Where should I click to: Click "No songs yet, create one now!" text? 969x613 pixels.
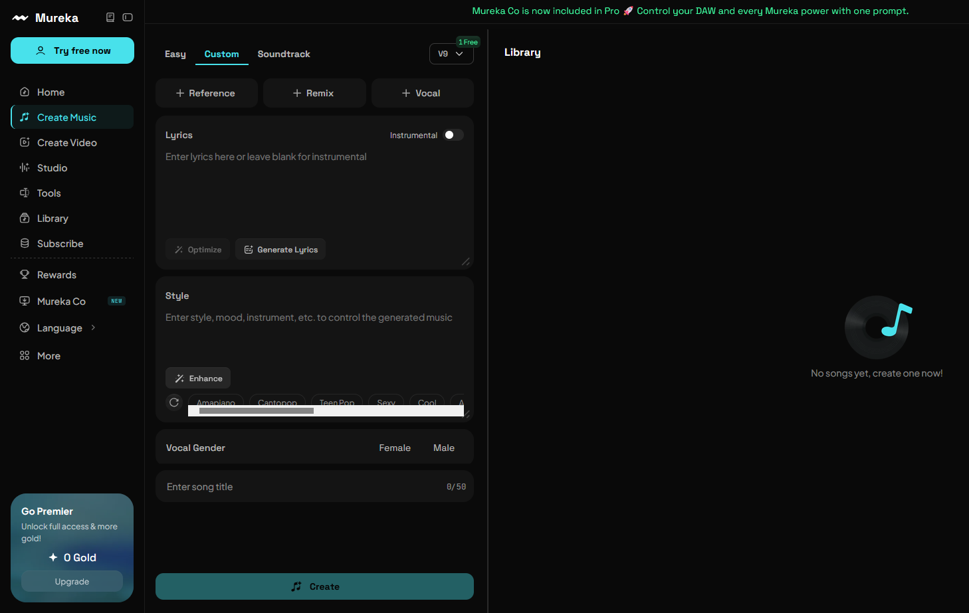click(x=877, y=373)
